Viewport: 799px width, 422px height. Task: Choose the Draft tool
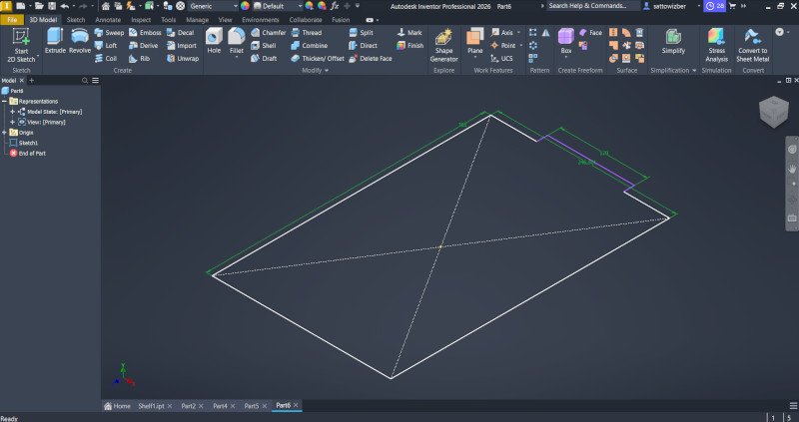click(264, 58)
